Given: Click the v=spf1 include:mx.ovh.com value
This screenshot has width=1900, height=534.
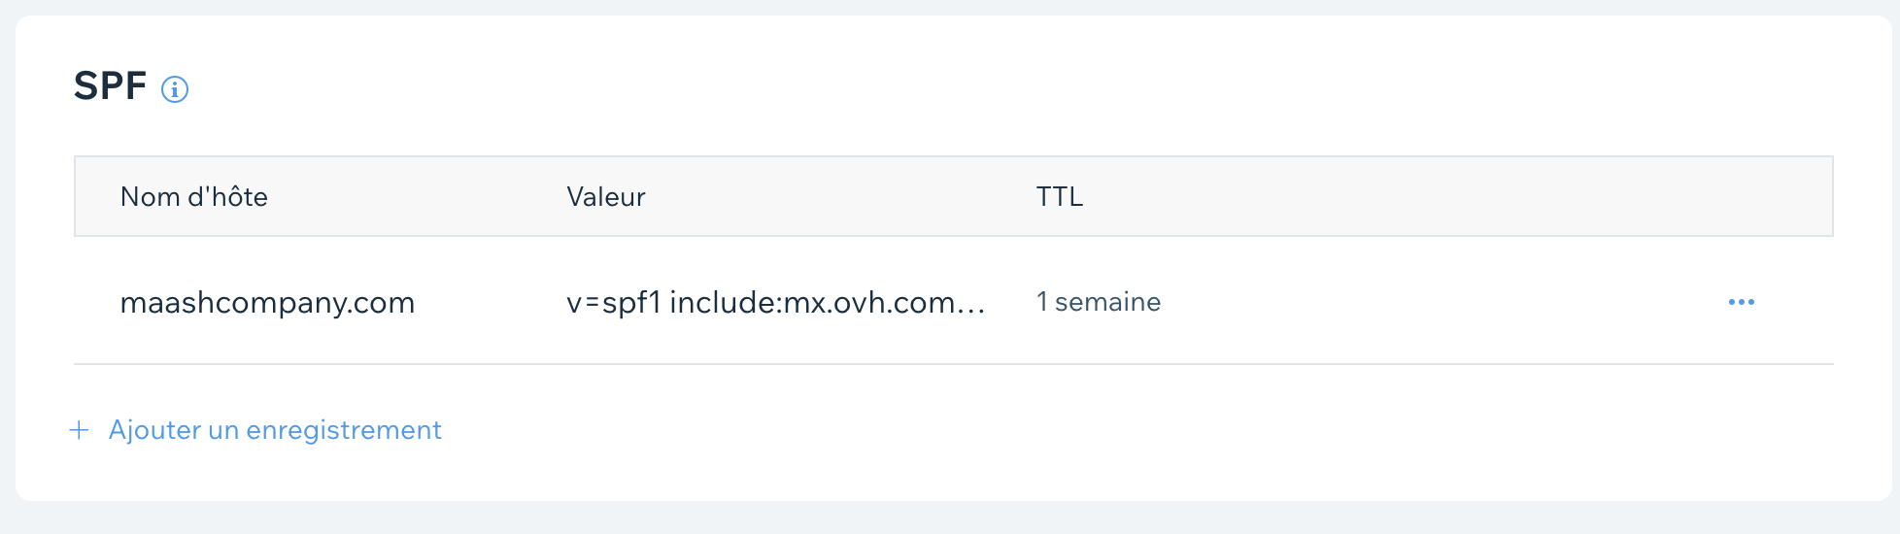Looking at the screenshot, I should pos(776,303).
